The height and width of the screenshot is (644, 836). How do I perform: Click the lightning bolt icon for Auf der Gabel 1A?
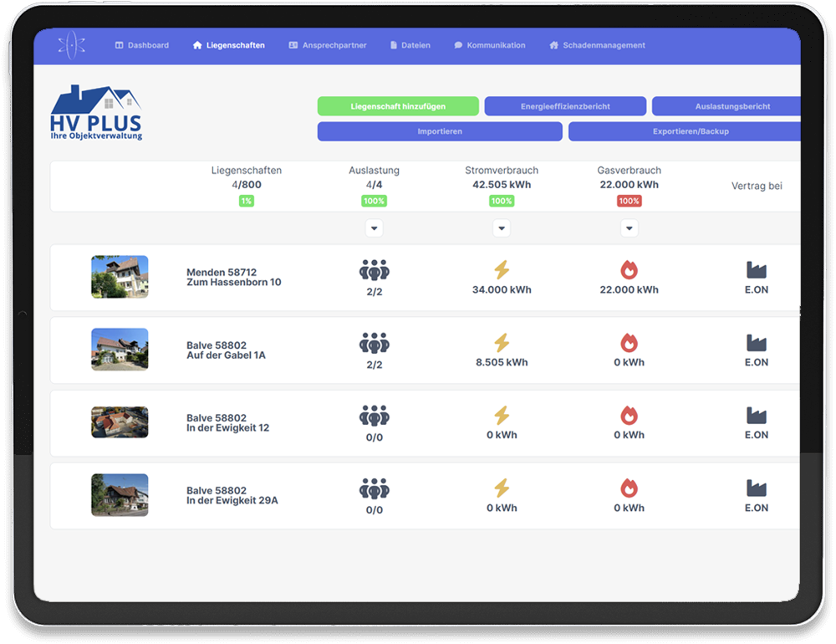pos(502,343)
